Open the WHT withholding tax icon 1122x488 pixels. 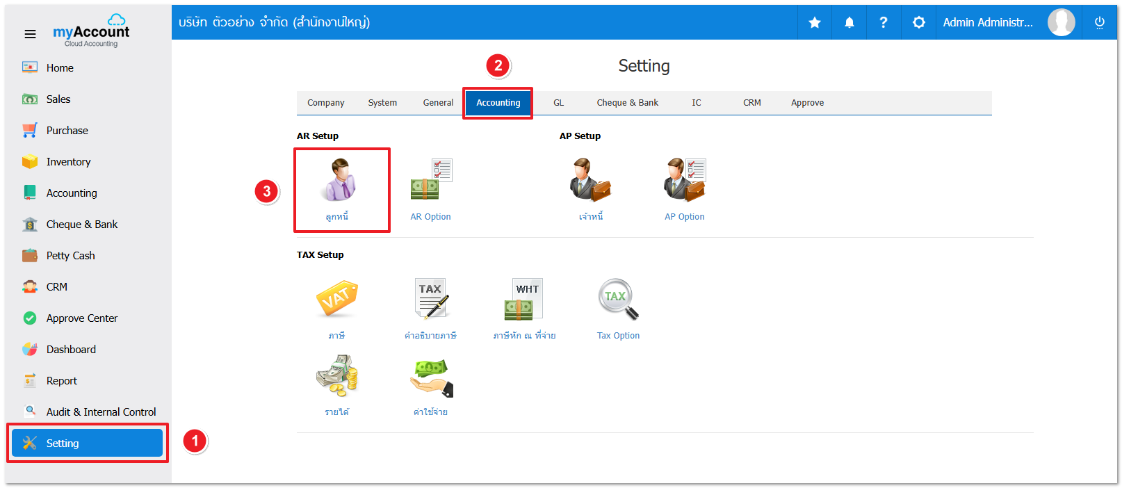(524, 300)
